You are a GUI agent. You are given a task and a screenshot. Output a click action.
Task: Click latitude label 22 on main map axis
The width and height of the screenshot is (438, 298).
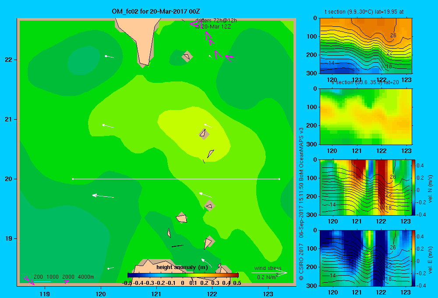click(9, 60)
